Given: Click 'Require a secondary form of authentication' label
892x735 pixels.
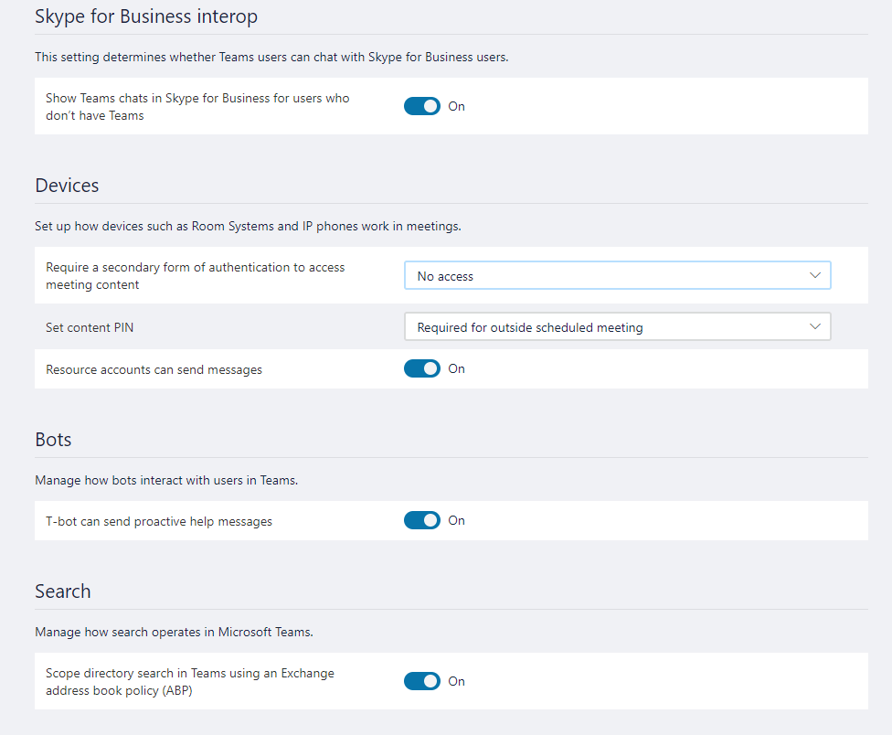Looking at the screenshot, I should (x=196, y=276).
